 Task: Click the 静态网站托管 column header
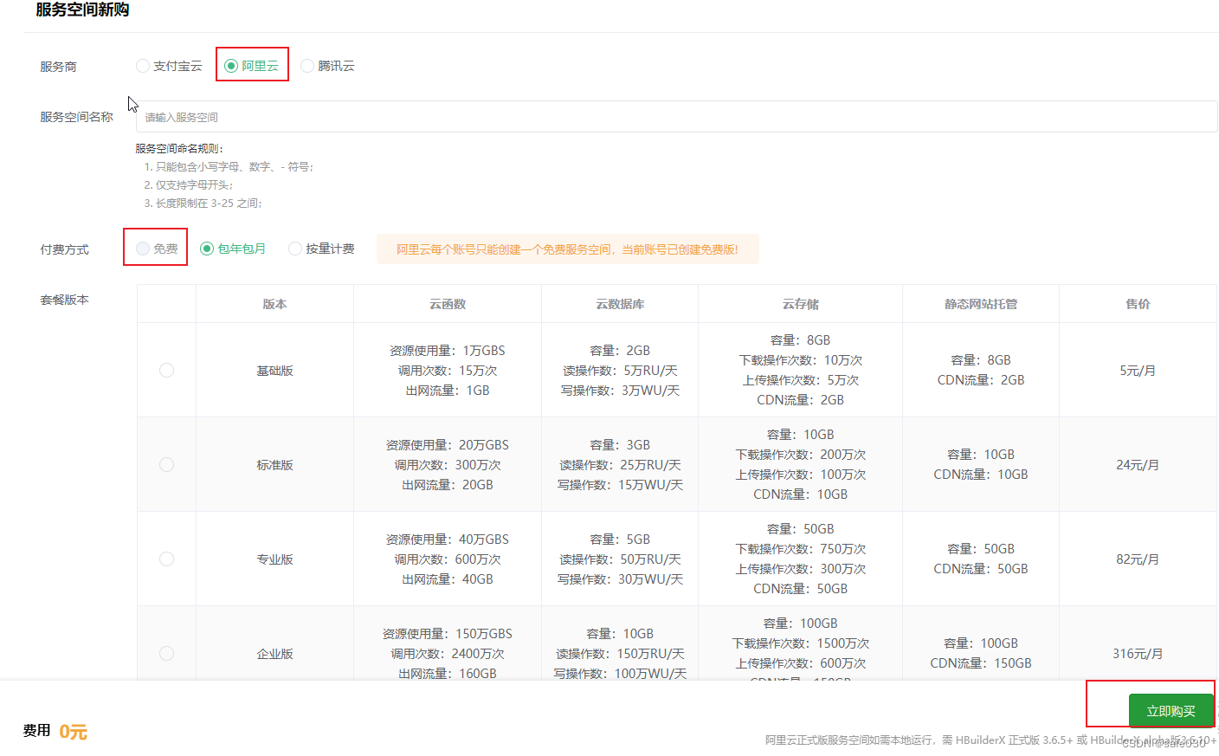click(981, 304)
